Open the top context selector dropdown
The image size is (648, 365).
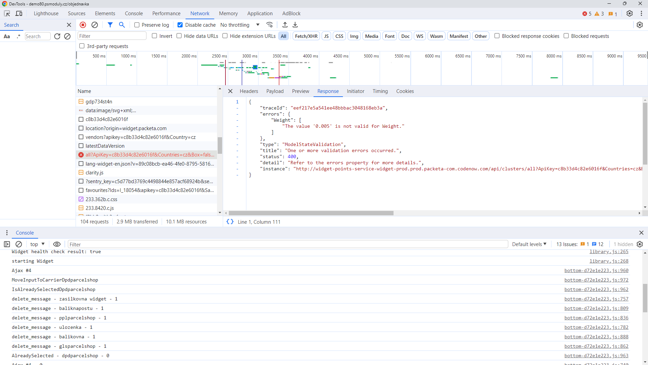click(37, 244)
